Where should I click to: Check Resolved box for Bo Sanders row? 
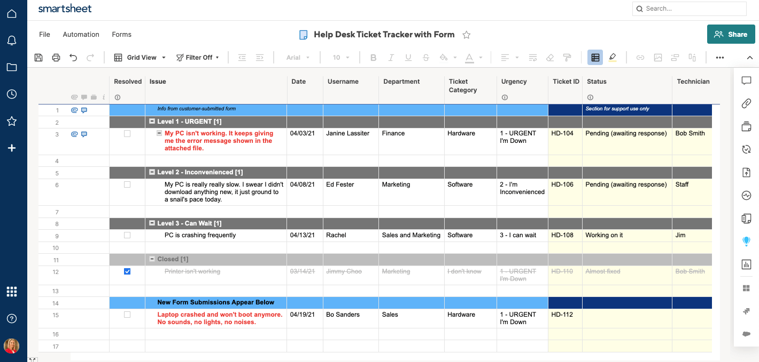click(127, 315)
